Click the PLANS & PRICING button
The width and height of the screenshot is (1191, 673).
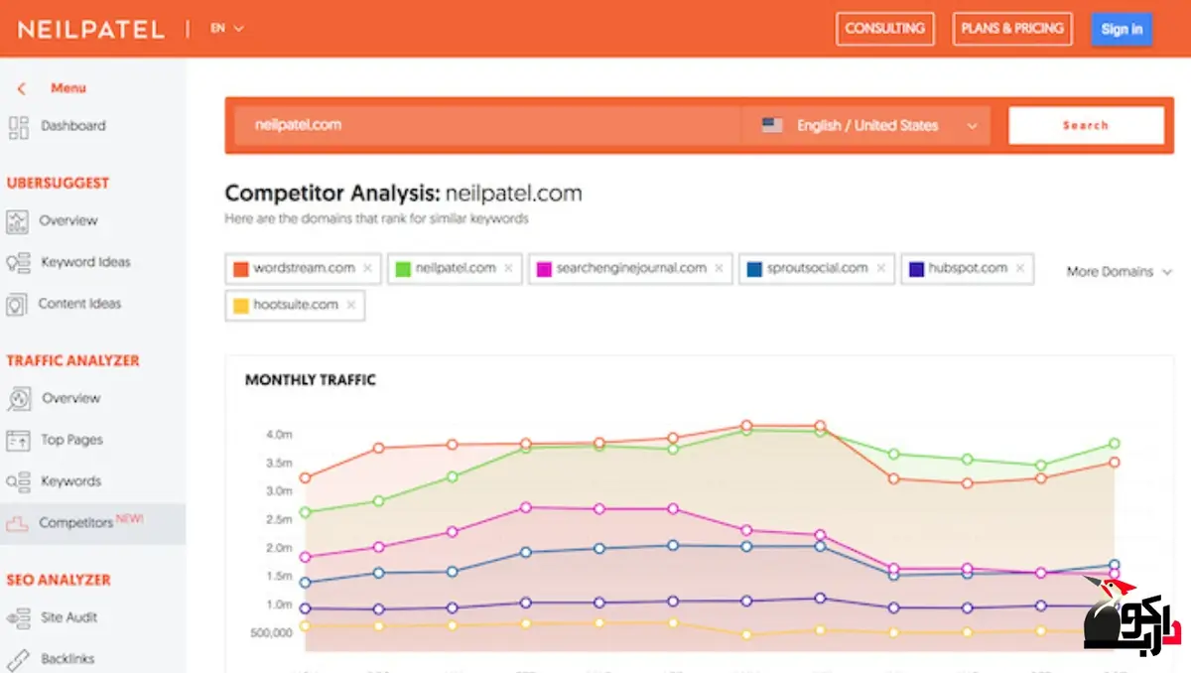[1012, 29]
